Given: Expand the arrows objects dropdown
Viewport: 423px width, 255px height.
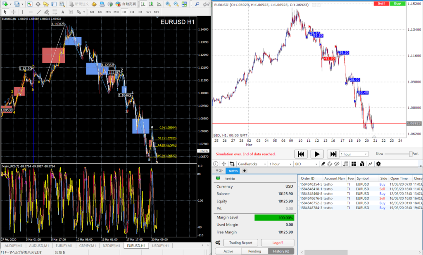Looking at the screenshot, I should point(84,12).
